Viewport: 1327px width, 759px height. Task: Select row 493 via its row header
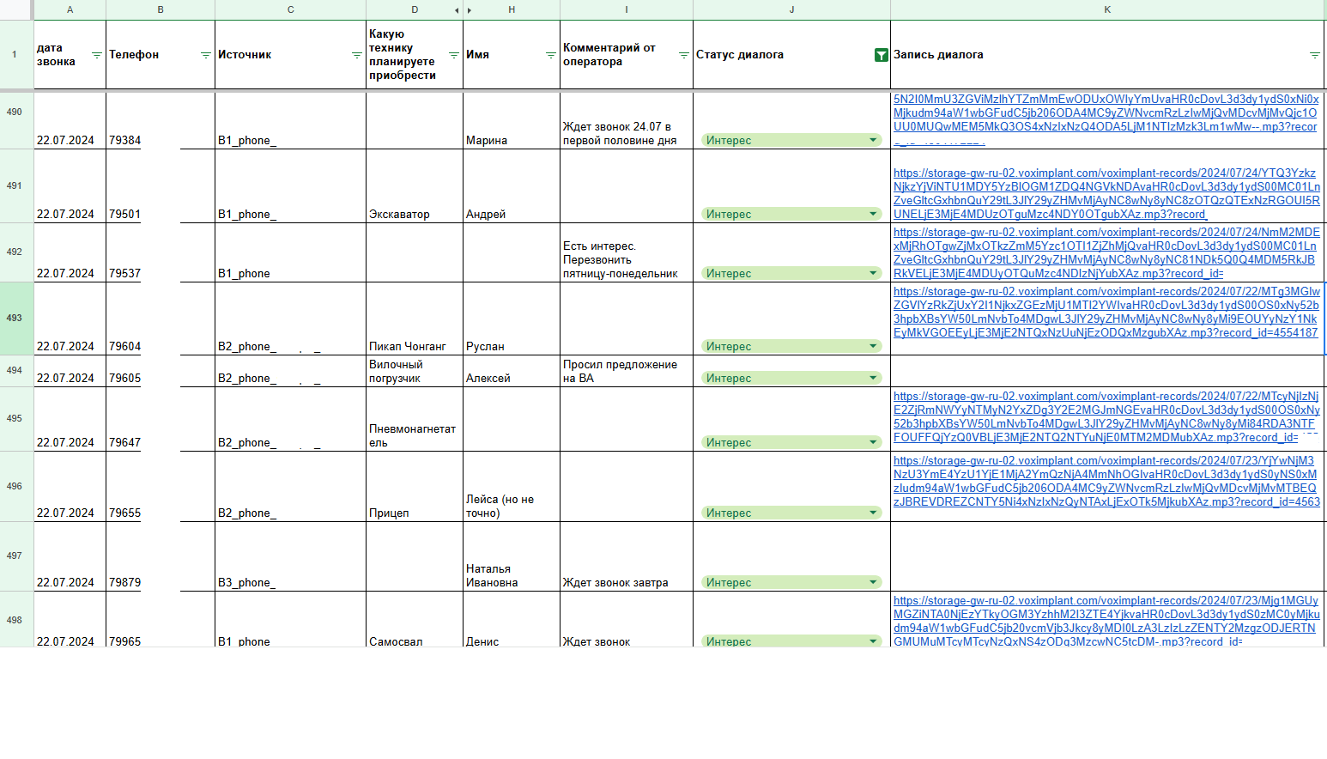click(x=15, y=318)
